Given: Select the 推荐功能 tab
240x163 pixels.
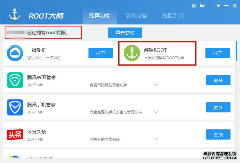Looking at the screenshot, I should (100, 16).
